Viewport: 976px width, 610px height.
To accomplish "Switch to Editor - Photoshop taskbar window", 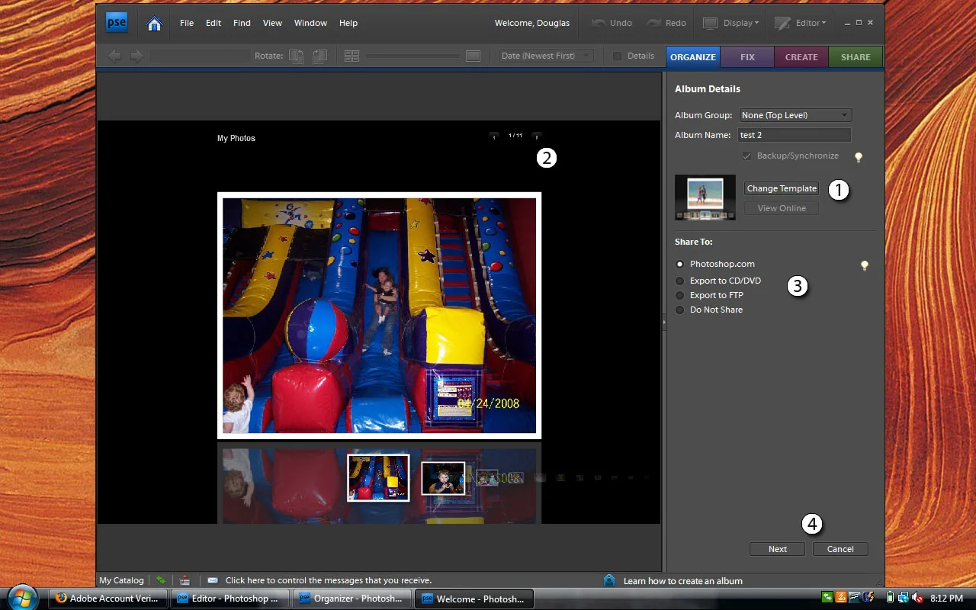I will tap(230, 599).
